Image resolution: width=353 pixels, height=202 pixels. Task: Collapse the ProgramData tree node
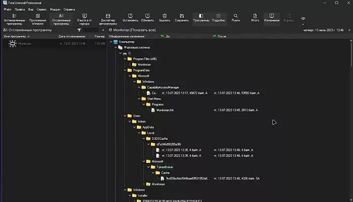pos(125,70)
